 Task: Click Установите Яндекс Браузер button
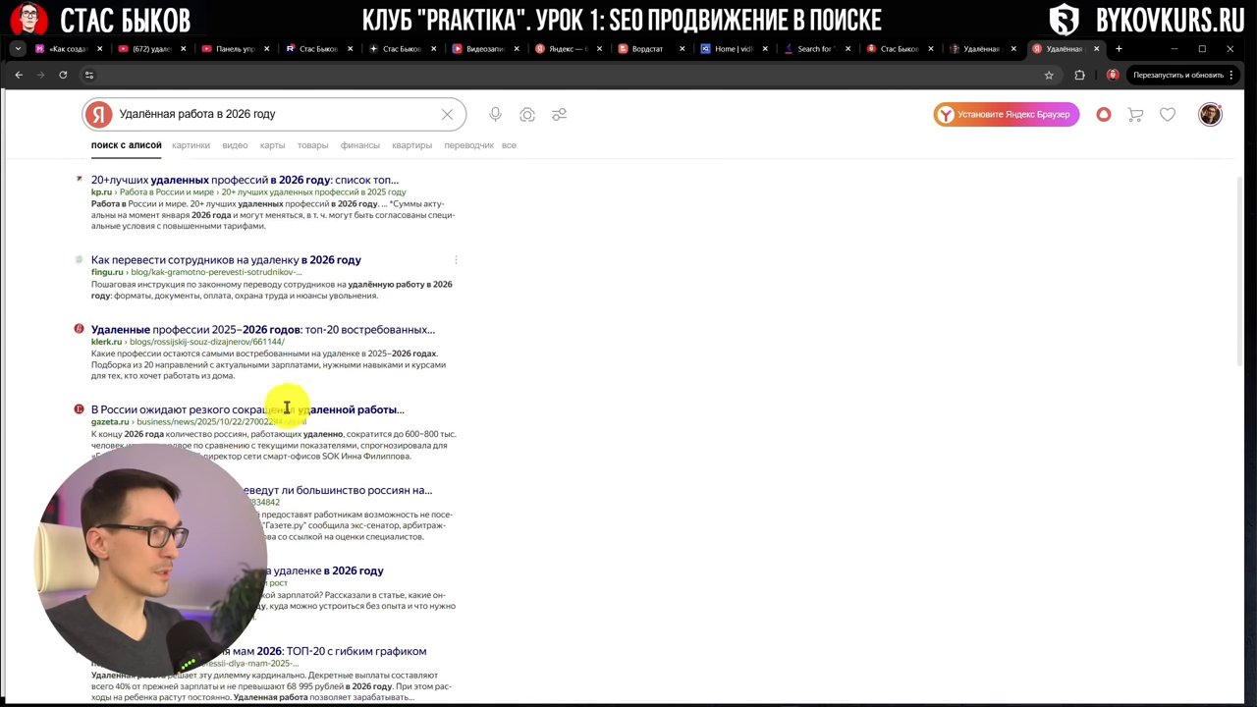coord(1007,115)
